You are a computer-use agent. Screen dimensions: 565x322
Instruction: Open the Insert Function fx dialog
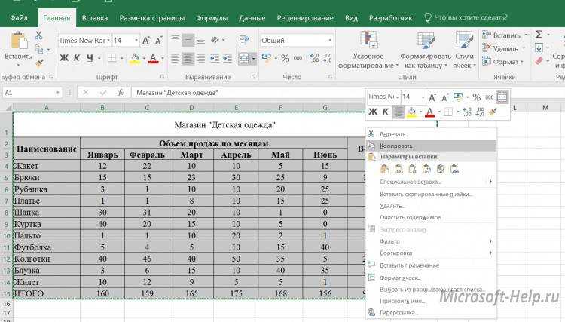(x=121, y=93)
